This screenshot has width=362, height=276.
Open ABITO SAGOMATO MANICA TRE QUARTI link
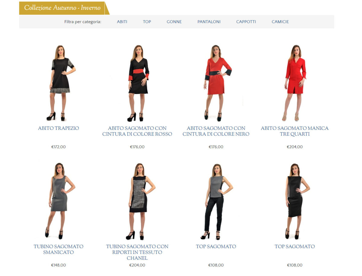pos(295,131)
